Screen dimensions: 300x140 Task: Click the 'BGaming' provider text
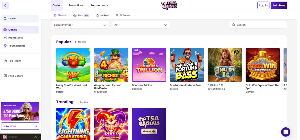(x=137, y=89)
